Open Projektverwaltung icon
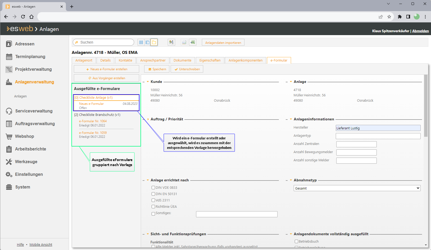431x250 pixels. 9,69
